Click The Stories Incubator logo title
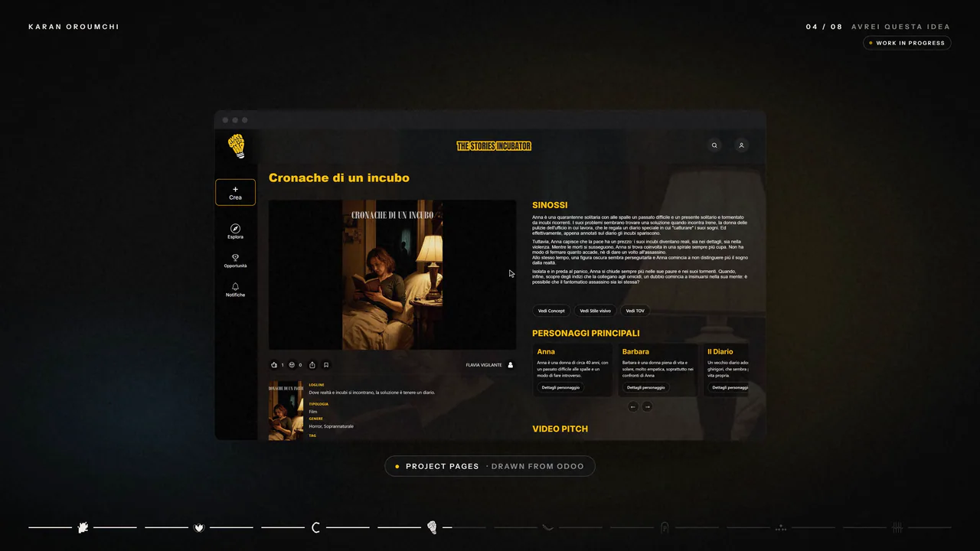The width and height of the screenshot is (980, 551). click(494, 145)
